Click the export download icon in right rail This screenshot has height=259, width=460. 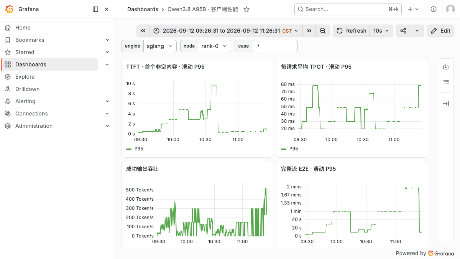pos(446,67)
